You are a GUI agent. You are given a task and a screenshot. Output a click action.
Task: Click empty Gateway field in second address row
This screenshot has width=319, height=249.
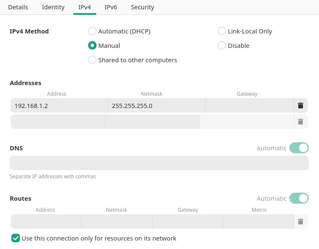tap(247, 122)
